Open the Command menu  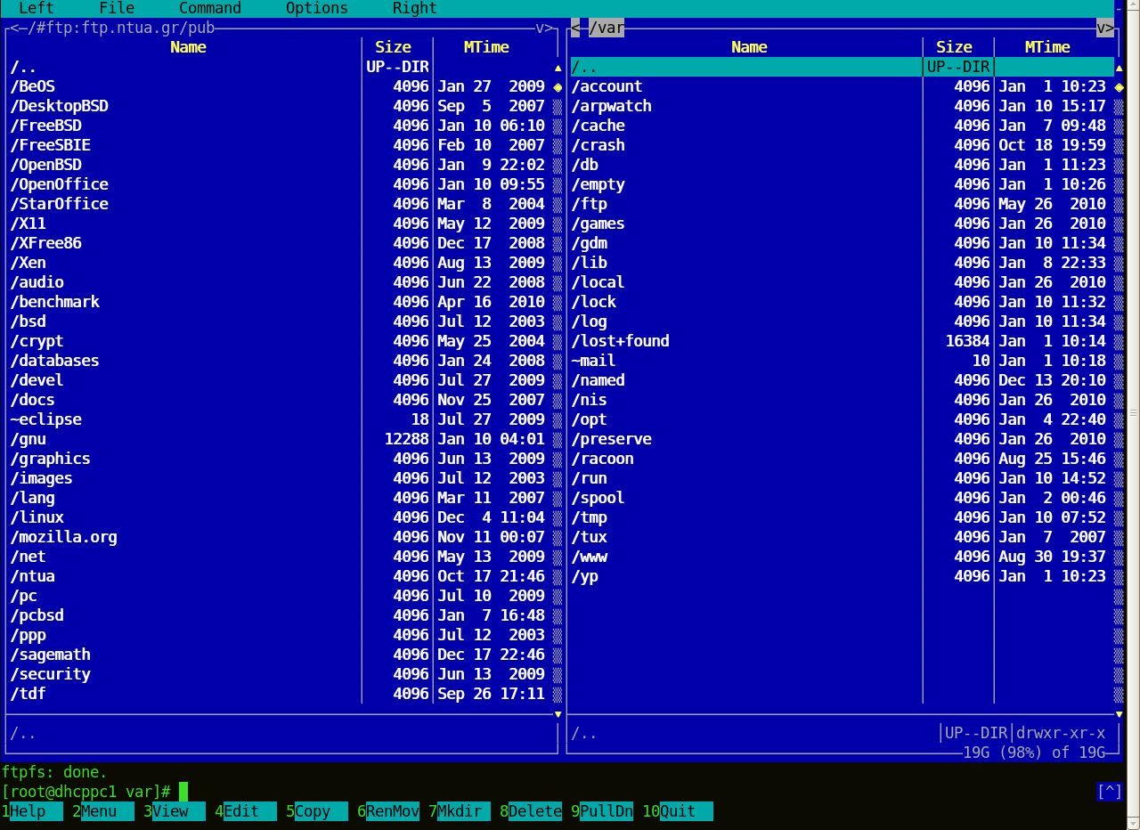point(210,8)
